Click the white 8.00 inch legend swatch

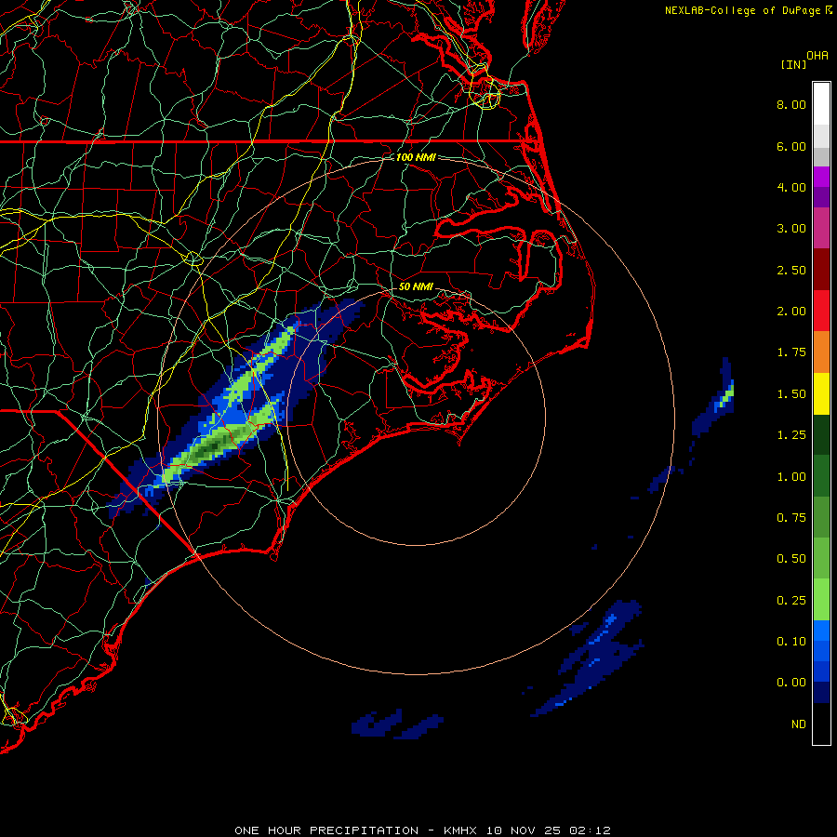pos(821,104)
